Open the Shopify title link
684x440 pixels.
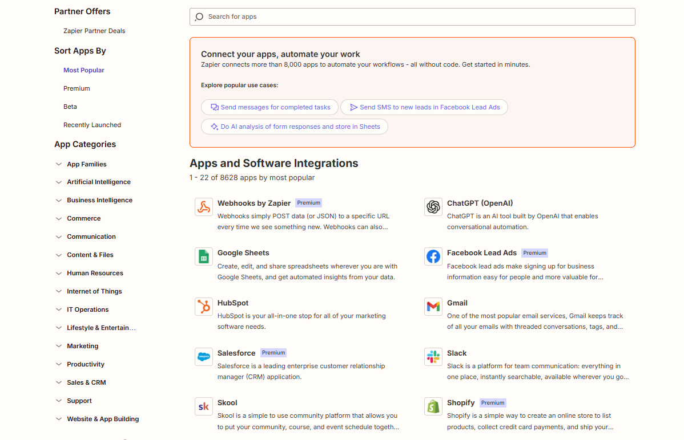[x=461, y=402]
